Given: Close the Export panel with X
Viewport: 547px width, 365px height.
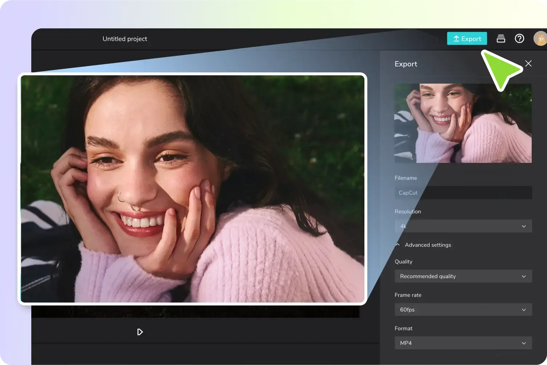Looking at the screenshot, I should 528,64.
